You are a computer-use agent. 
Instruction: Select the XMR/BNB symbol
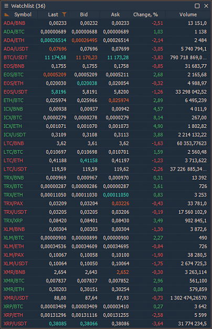pos(14,272)
